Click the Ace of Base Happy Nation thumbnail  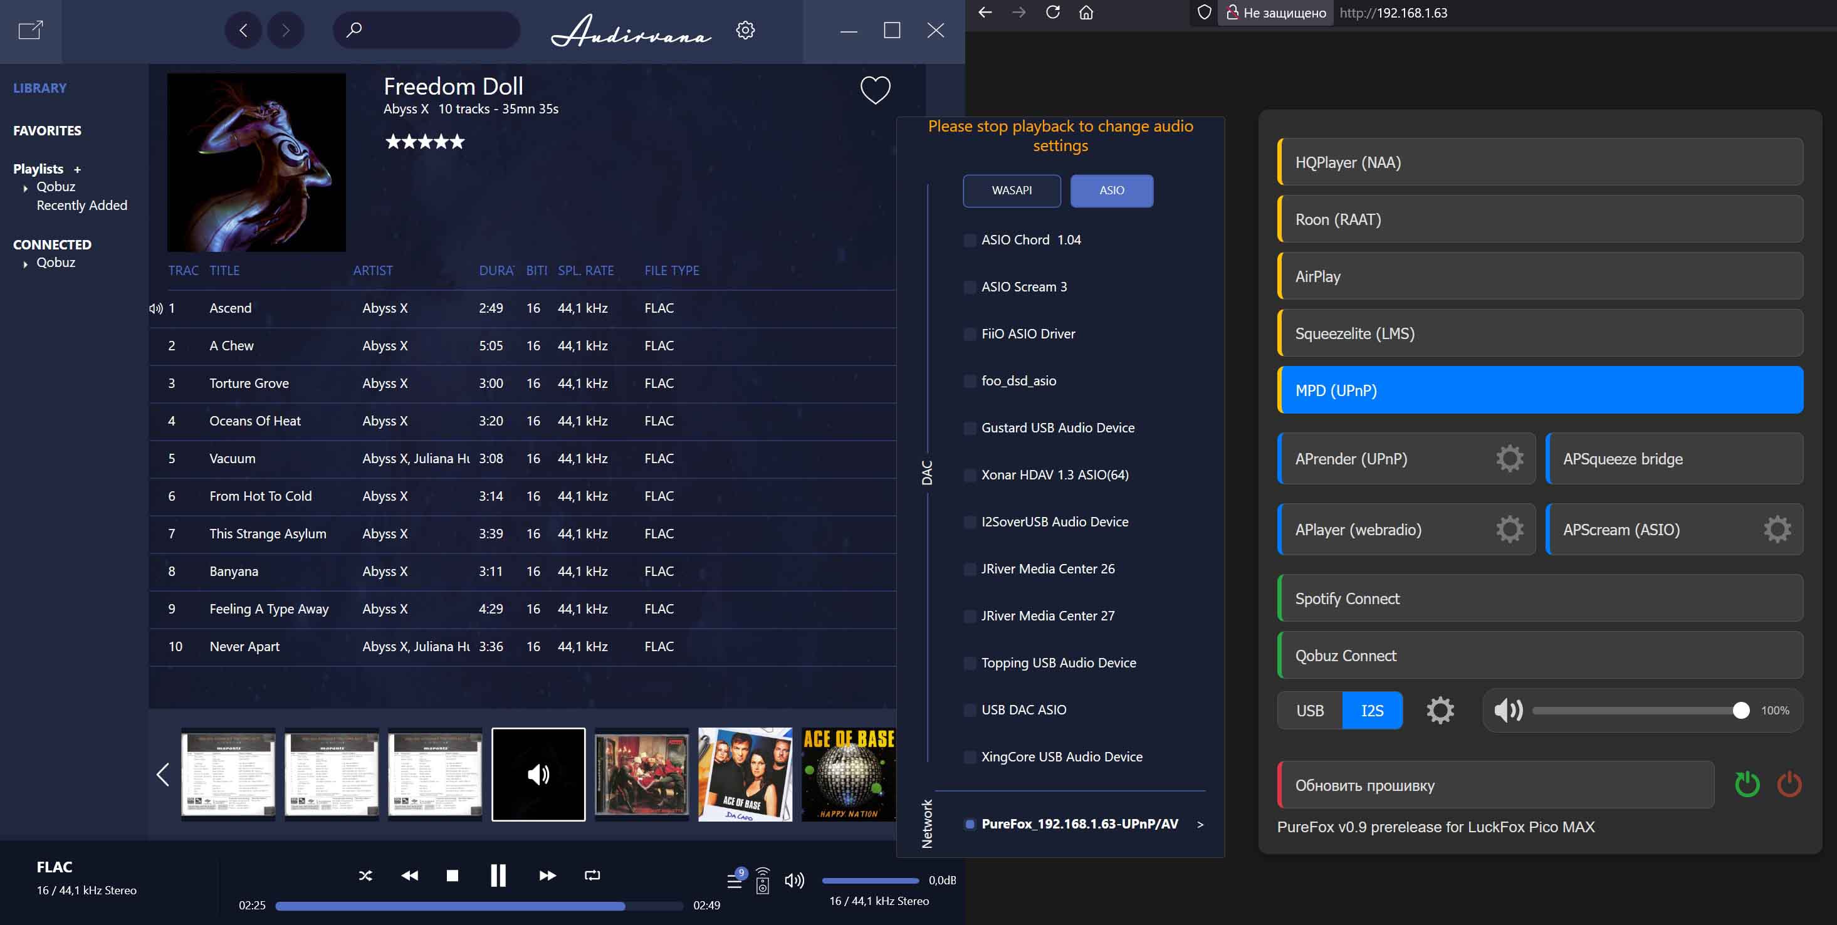(848, 775)
